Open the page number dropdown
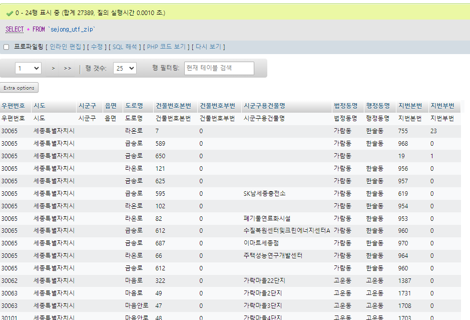This screenshot has height=320, width=470. [x=28, y=68]
